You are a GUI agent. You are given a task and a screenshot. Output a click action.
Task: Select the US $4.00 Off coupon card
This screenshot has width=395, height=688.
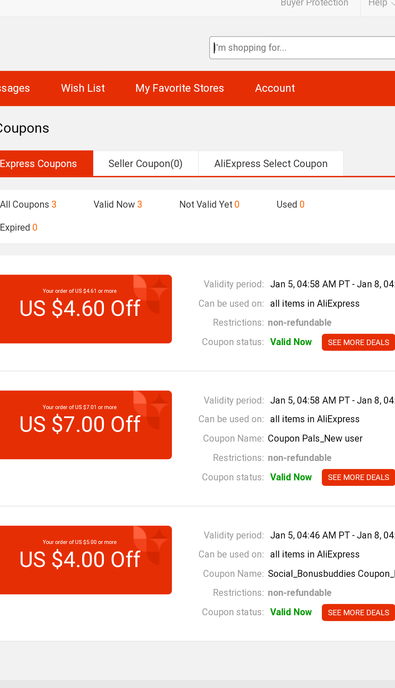[x=86, y=560]
